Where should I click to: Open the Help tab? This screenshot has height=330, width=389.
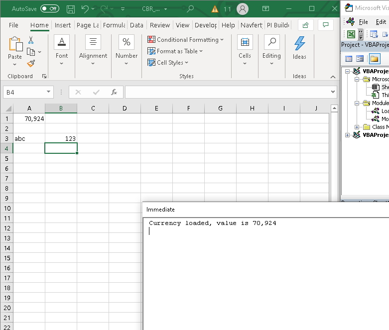pos(228,25)
